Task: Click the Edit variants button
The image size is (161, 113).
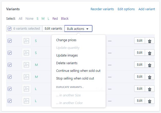Action: click(53, 29)
